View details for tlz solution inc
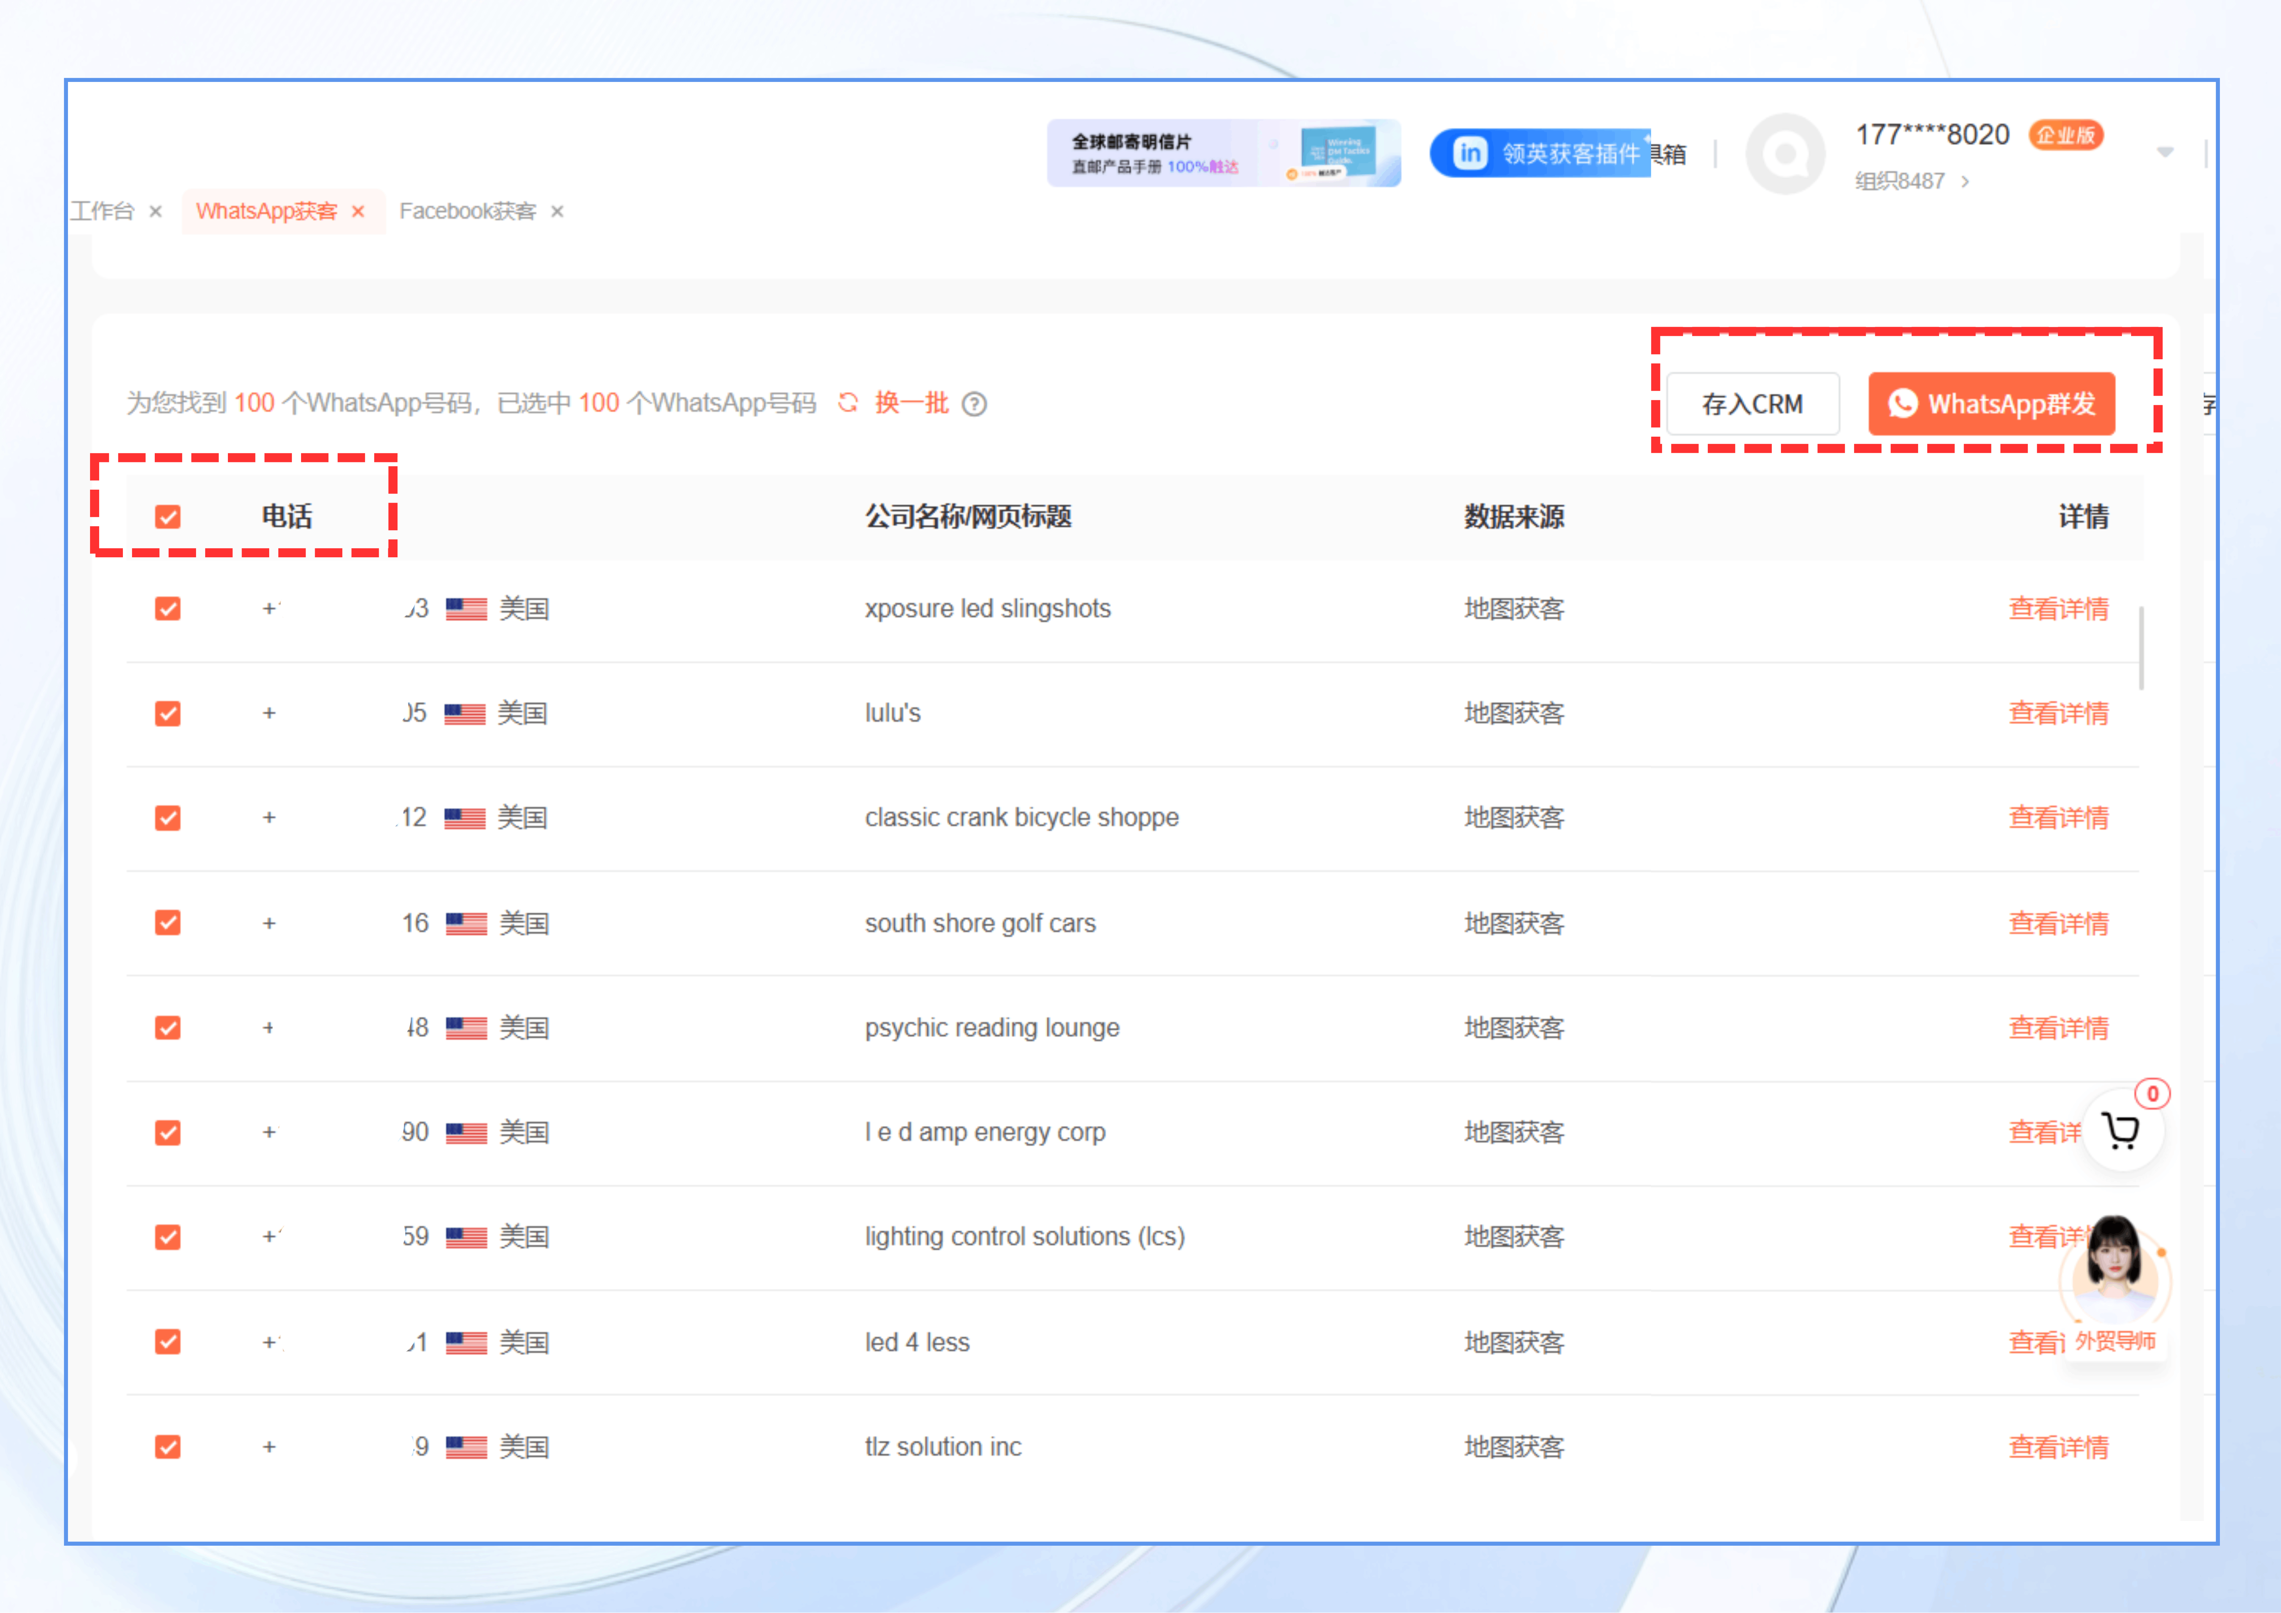This screenshot has width=2281, height=1613. (2059, 1447)
